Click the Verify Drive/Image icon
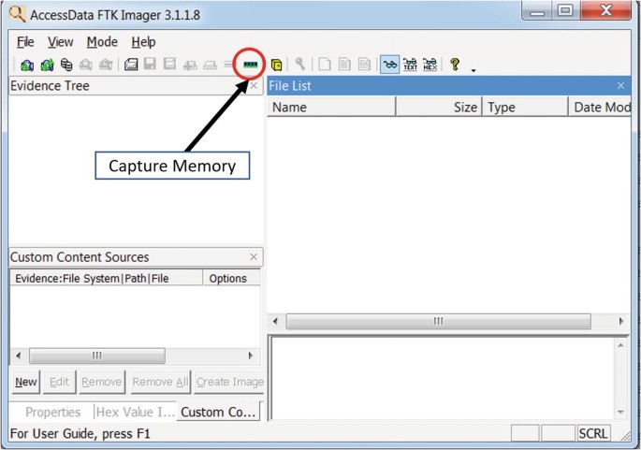The image size is (641, 450). [229, 65]
